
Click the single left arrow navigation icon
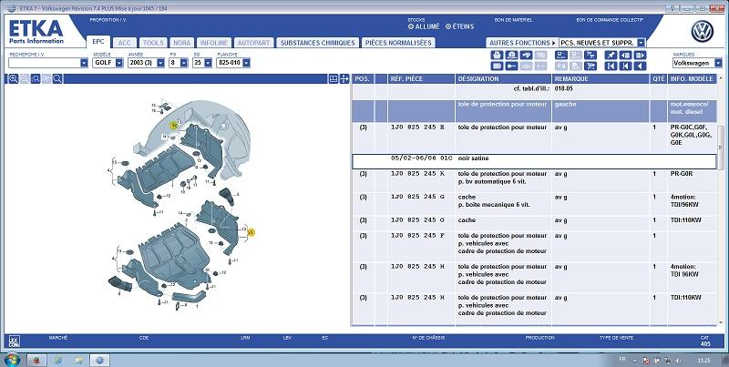[641, 66]
